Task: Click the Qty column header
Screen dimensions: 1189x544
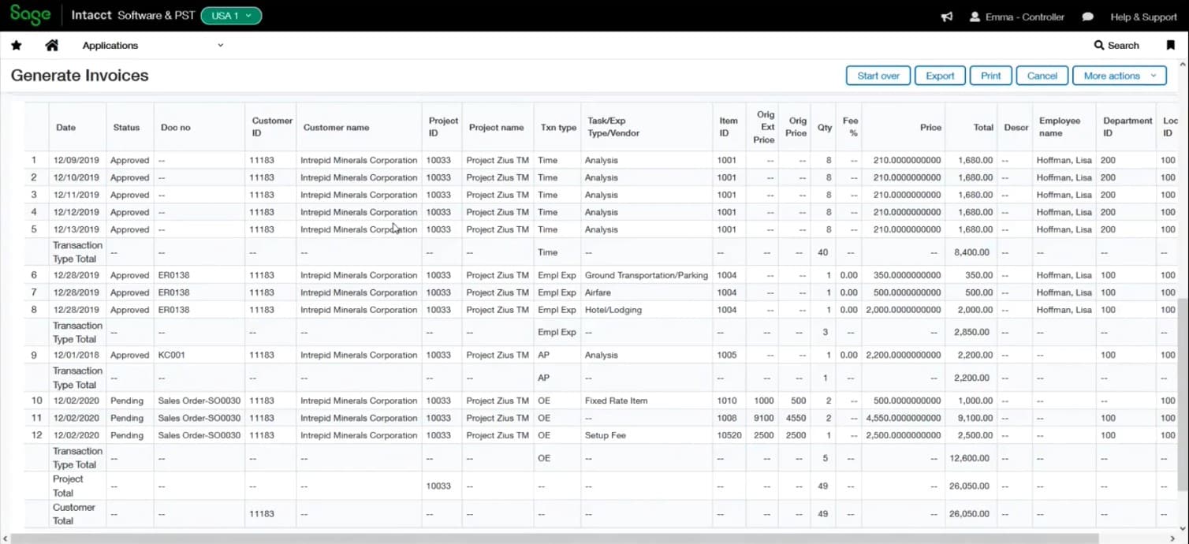Action: [x=825, y=127]
